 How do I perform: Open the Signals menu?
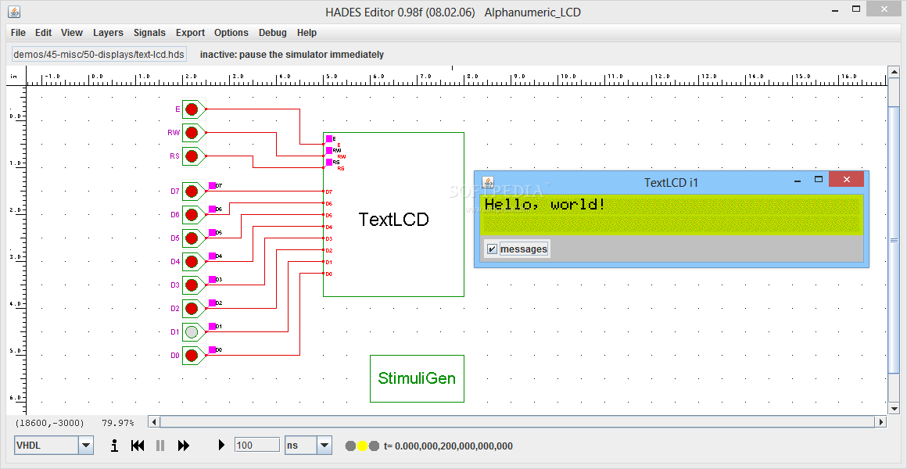pos(149,33)
